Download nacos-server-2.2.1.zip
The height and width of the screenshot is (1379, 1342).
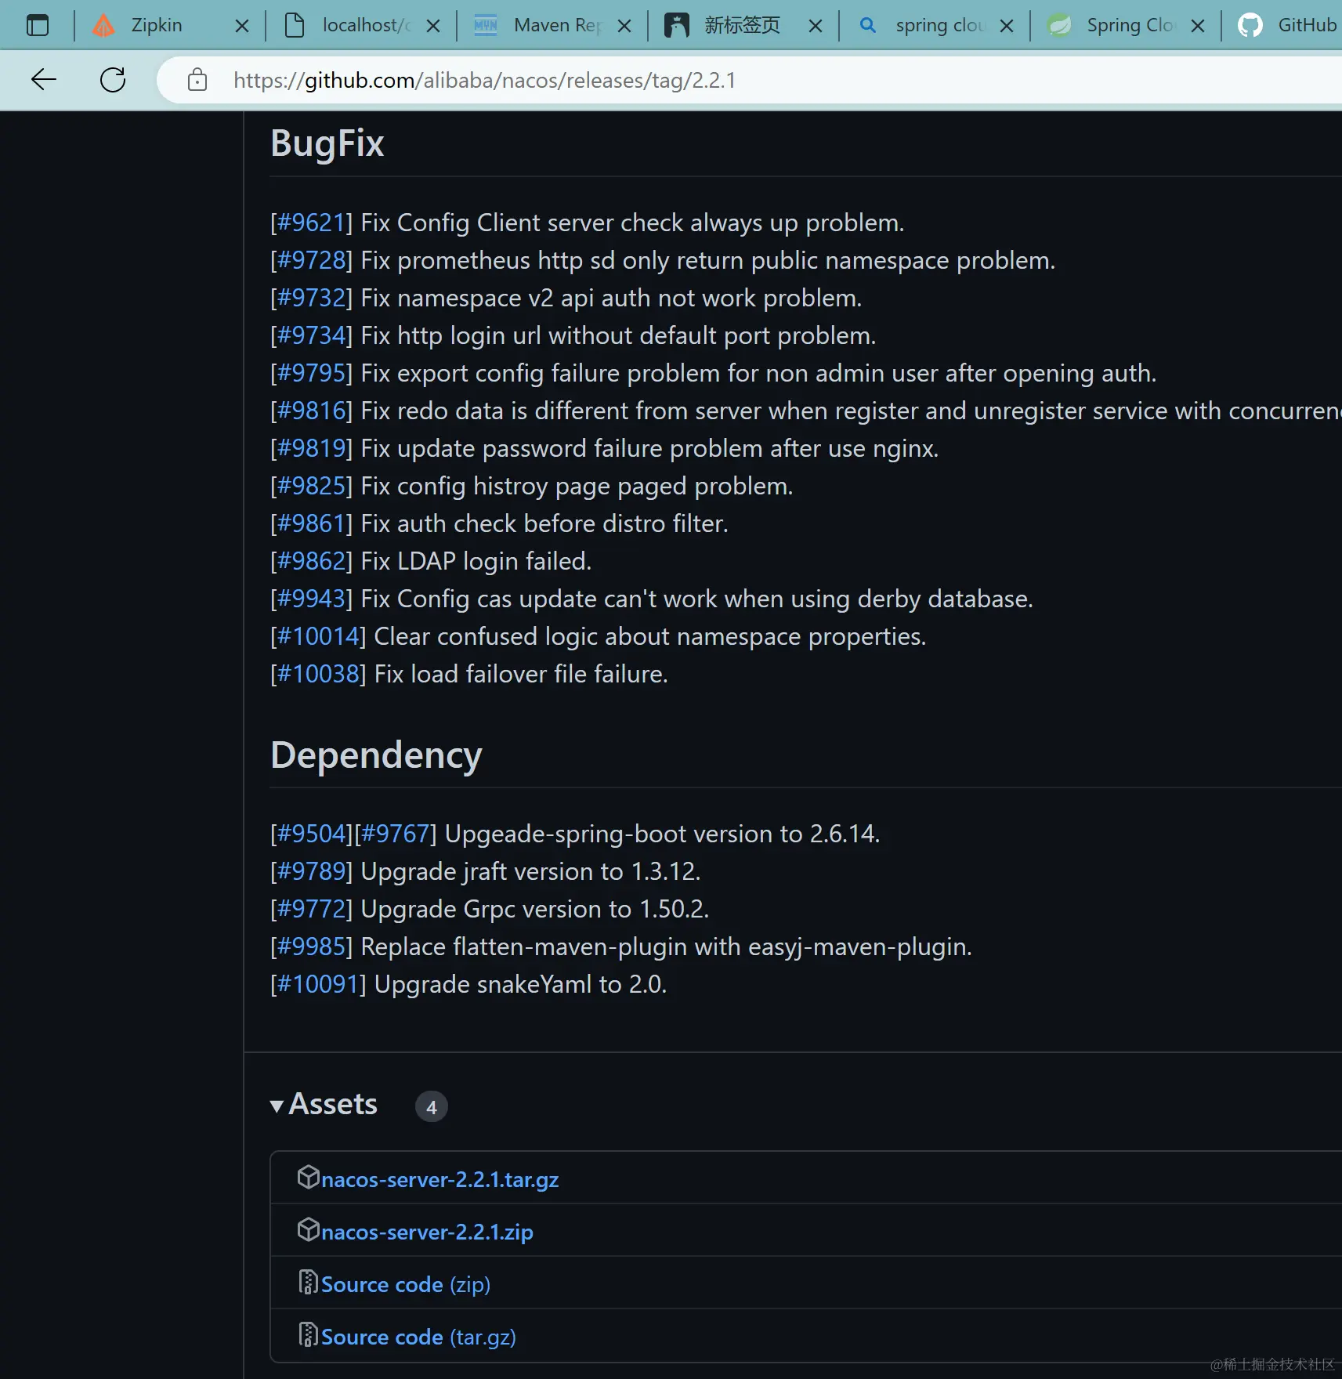(427, 1232)
